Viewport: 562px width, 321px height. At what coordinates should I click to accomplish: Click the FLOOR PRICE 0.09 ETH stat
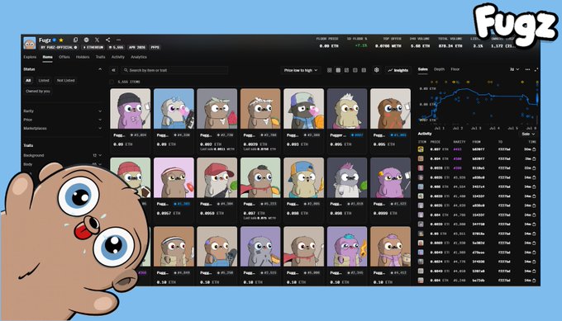327,43
